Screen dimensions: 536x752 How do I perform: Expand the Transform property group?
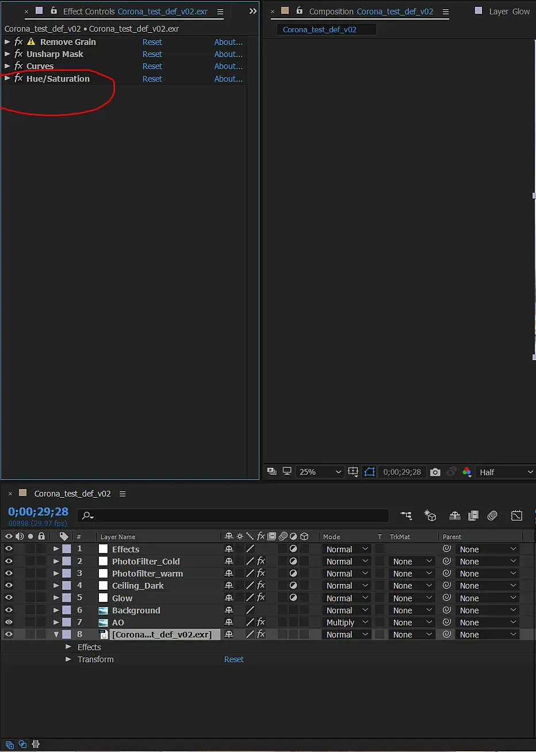pyautogui.click(x=69, y=659)
